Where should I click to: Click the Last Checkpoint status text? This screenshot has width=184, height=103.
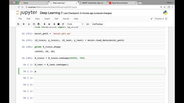coord(87,13)
